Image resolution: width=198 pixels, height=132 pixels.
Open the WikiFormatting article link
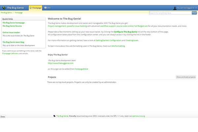pos(118,46)
